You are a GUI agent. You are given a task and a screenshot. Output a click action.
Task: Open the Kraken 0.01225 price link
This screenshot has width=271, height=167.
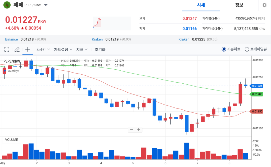coord(184,39)
